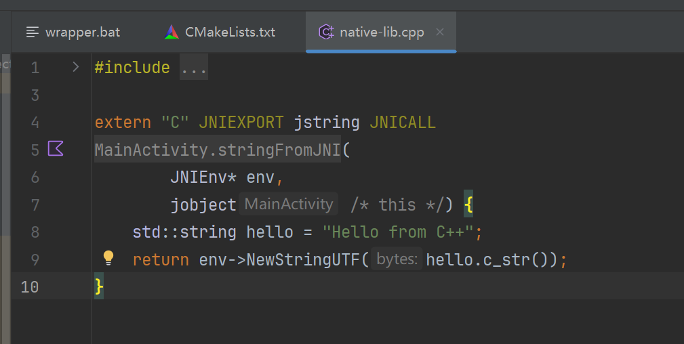Click the env parameter name on line 6
684x344 pixels.
[x=260, y=178]
